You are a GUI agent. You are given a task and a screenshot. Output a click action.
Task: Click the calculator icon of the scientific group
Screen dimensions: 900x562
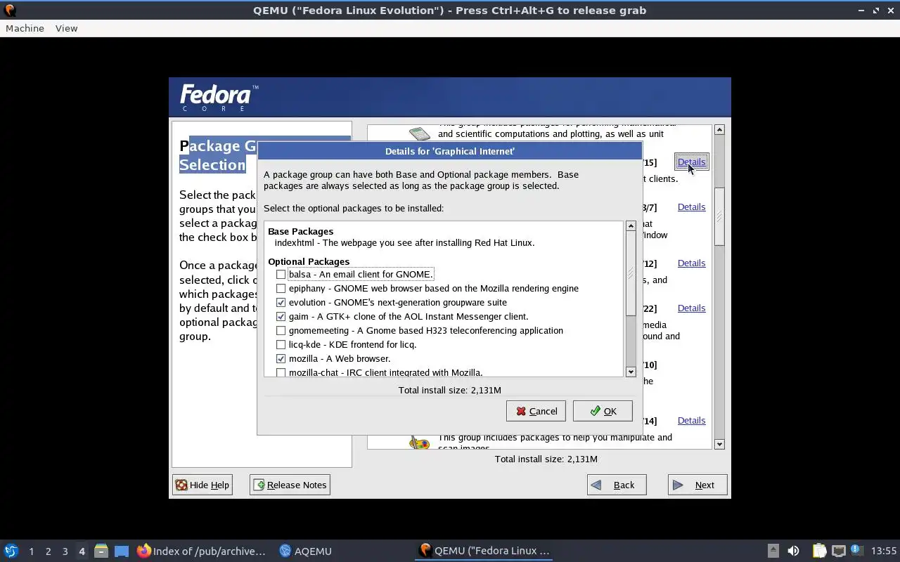pyautogui.click(x=420, y=133)
